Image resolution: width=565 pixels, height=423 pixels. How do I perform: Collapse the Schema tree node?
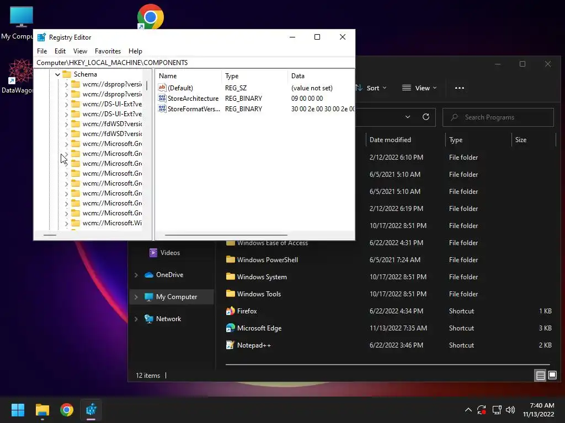click(57, 74)
